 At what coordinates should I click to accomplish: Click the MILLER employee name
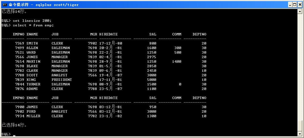[33, 116]
